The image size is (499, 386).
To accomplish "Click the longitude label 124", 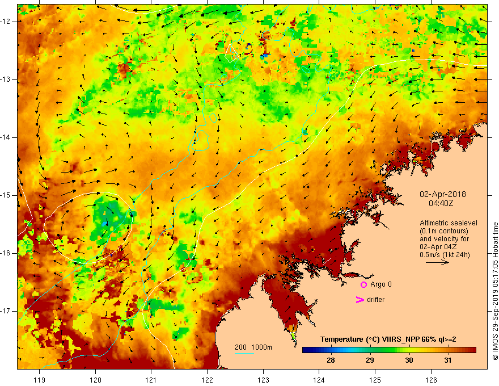I will point(319,380).
